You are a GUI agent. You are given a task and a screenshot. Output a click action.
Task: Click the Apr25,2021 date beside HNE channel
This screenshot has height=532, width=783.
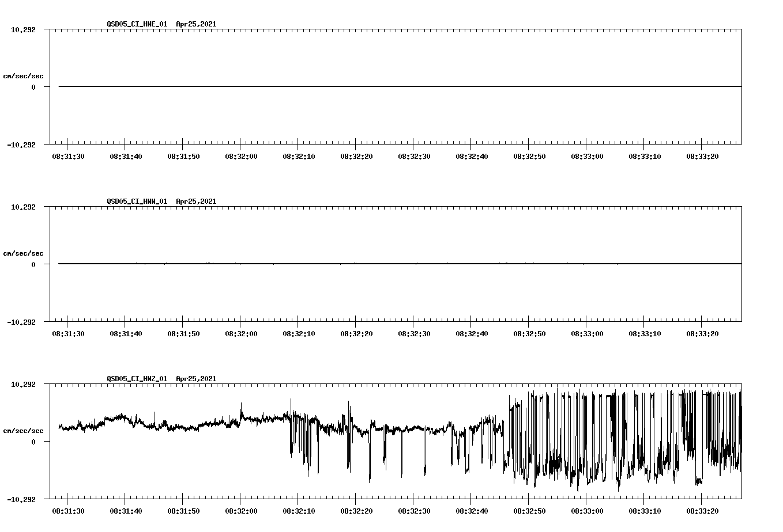(195, 24)
